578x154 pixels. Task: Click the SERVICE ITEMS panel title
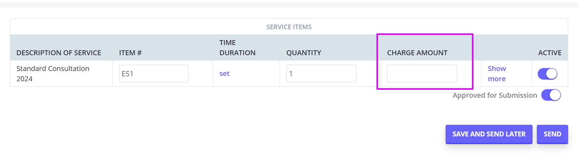[289, 27]
